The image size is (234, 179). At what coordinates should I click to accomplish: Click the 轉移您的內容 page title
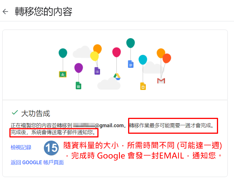pyautogui.click(x=44, y=11)
